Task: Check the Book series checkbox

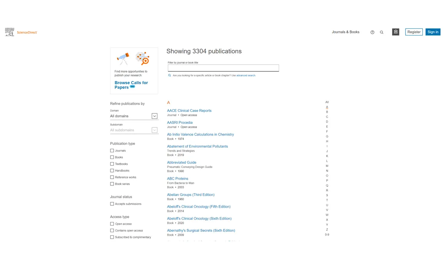Action: coord(112,184)
